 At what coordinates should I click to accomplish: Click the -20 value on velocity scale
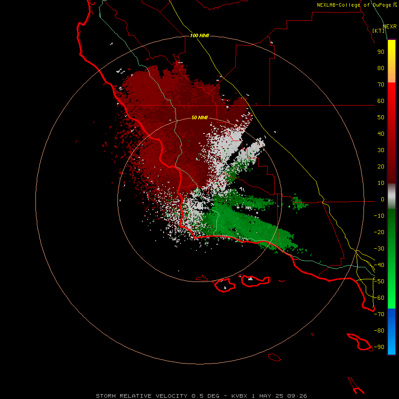[x=379, y=232]
